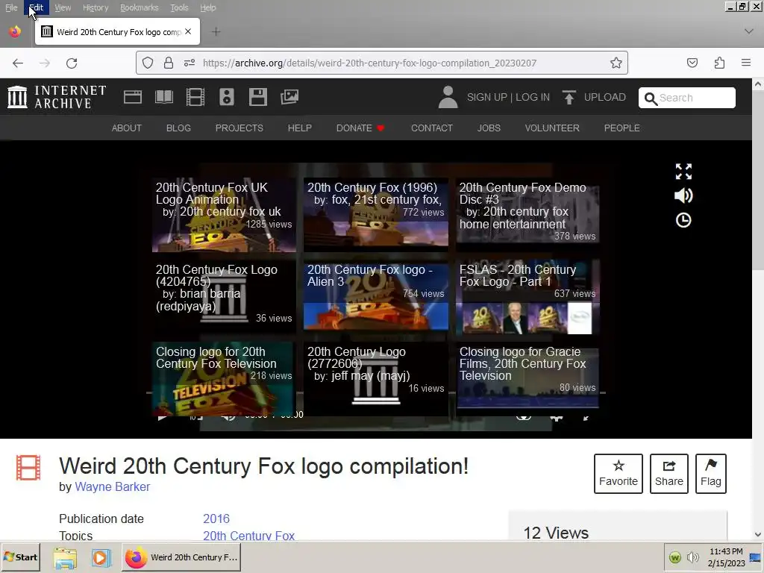The width and height of the screenshot is (764, 573).
Task: Reload the current page
Action: point(72,63)
